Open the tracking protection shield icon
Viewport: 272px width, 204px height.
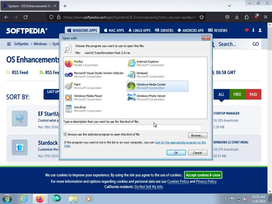[x=51, y=17]
